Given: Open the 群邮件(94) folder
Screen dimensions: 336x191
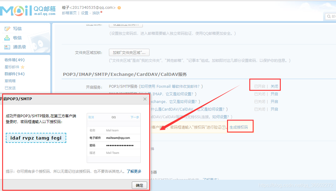Looking at the screenshot, I should point(15,74).
